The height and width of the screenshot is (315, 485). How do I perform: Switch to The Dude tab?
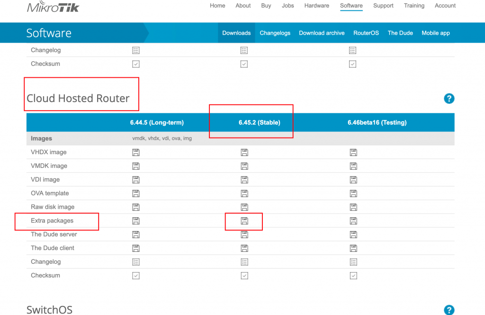pos(400,33)
